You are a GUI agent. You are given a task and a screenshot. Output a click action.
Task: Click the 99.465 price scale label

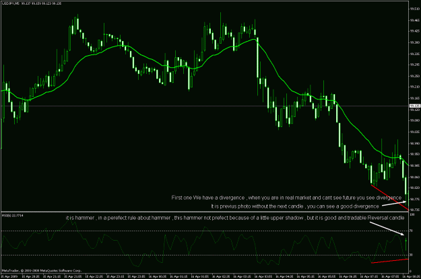415,20
